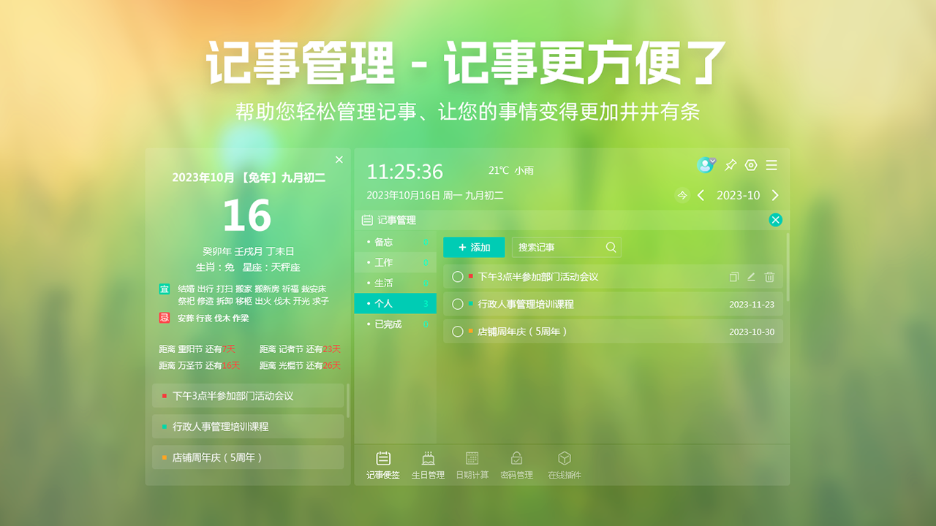Select the 工作 category

395,262
